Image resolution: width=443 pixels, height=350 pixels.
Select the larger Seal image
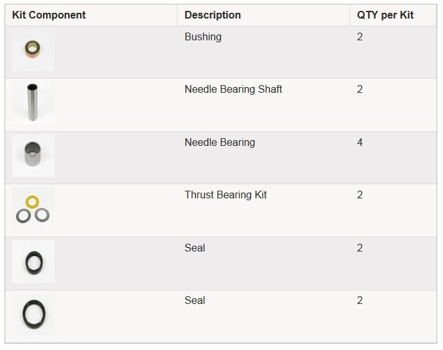(x=33, y=314)
